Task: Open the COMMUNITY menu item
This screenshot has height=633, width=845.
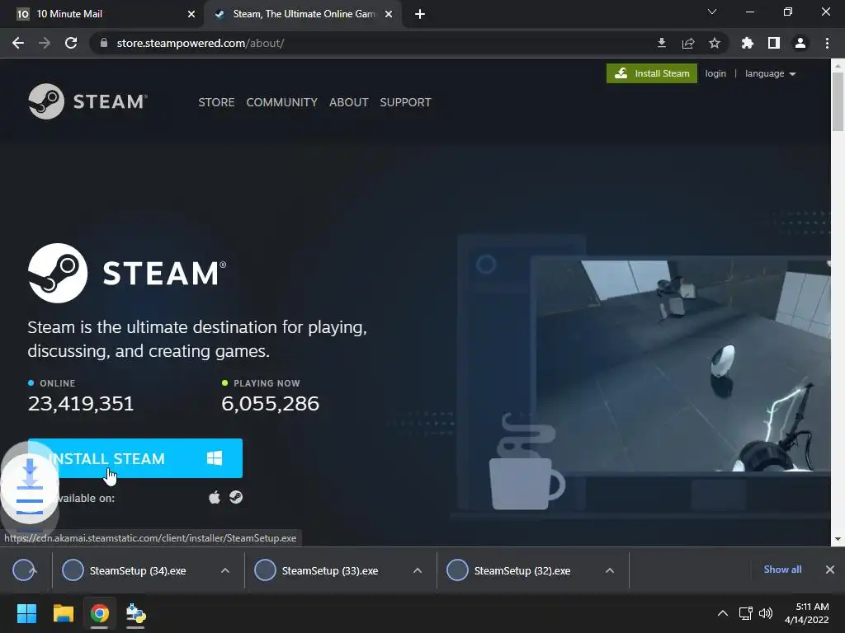Action: click(282, 102)
